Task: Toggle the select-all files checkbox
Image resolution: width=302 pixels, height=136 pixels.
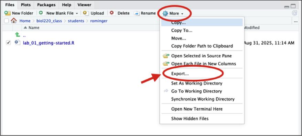Action: pyautogui.click(x=6, y=21)
